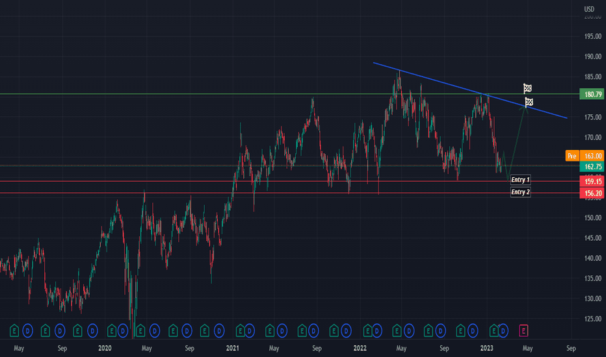Select the Entry 1 text label
The width and height of the screenshot is (606, 357).
(520, 180)
